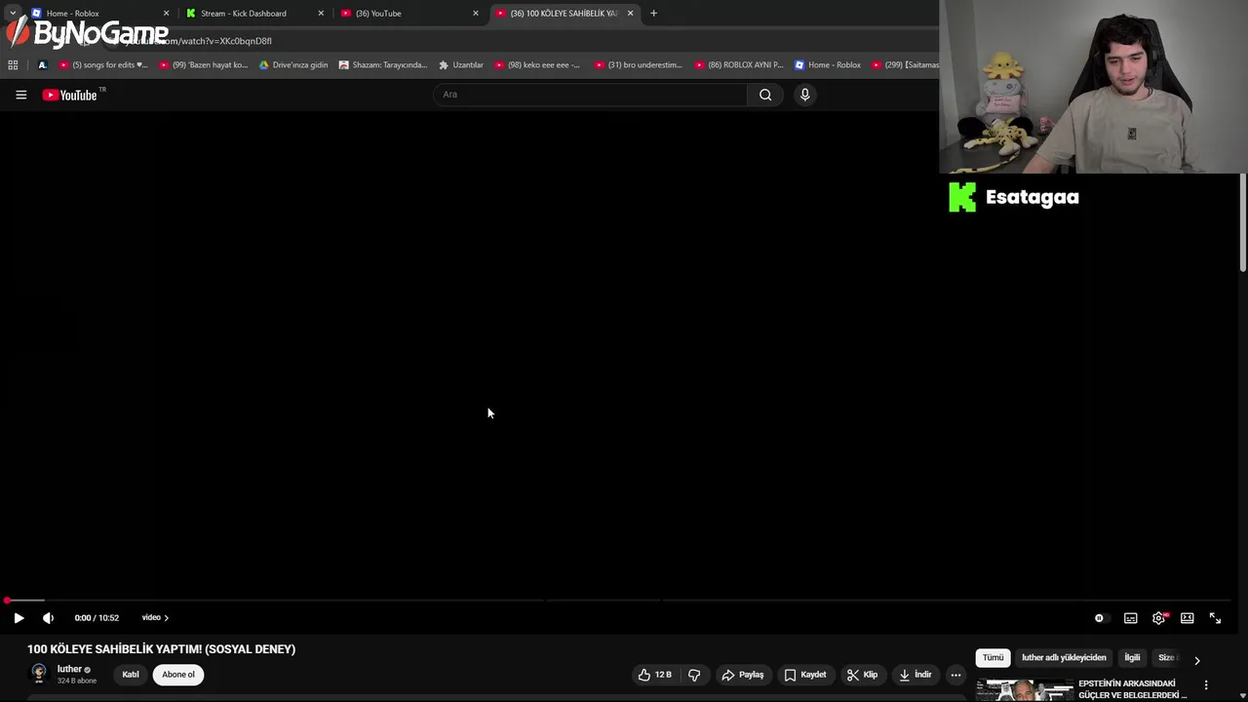This screenshot has height=702, width=1248.
Task: Open the tab search dropdown
Action: click(13, 14)
